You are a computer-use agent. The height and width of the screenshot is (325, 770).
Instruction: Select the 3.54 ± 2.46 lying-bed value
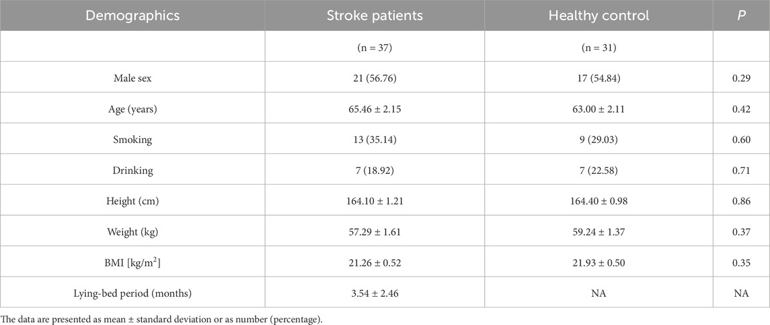(x=375, y=293)
